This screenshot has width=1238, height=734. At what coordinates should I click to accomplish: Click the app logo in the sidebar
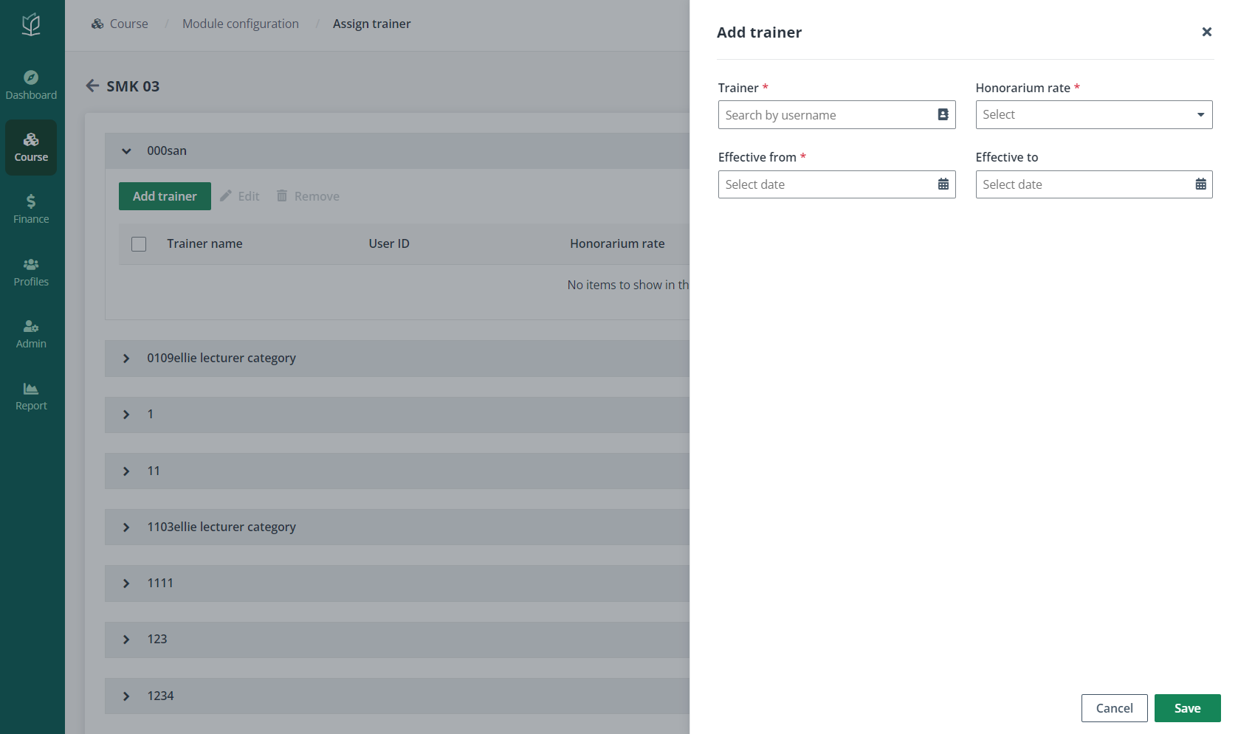[x=31, y=25]
